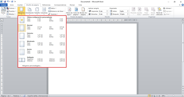Click the Undo icon in quick access toolbar
184x97 pixels.
pos(8,2)
